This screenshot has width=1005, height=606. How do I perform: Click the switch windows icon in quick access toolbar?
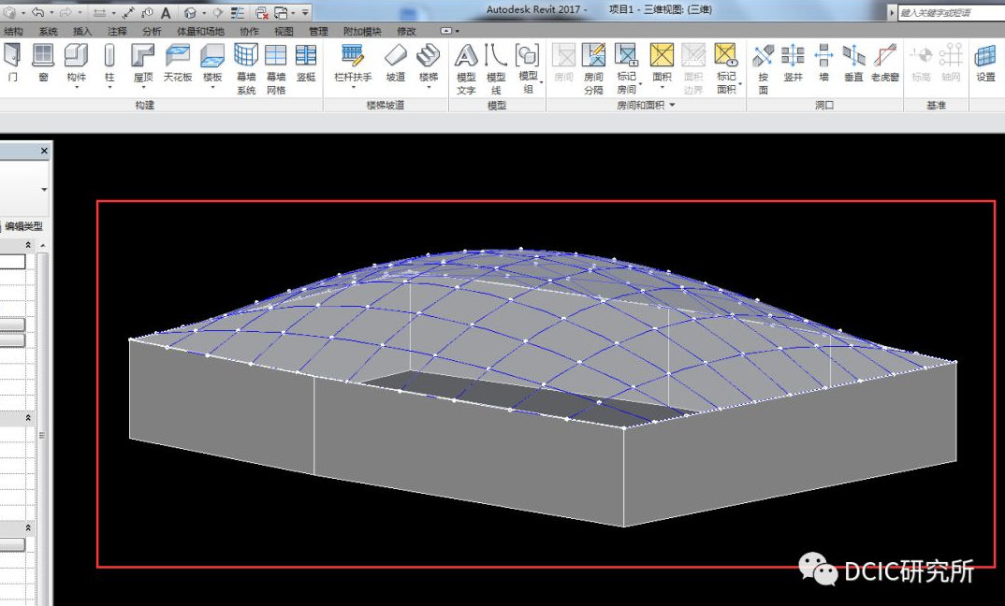282,12
